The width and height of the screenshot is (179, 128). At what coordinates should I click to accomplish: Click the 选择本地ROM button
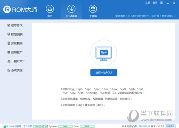click(x=104, y=72)
